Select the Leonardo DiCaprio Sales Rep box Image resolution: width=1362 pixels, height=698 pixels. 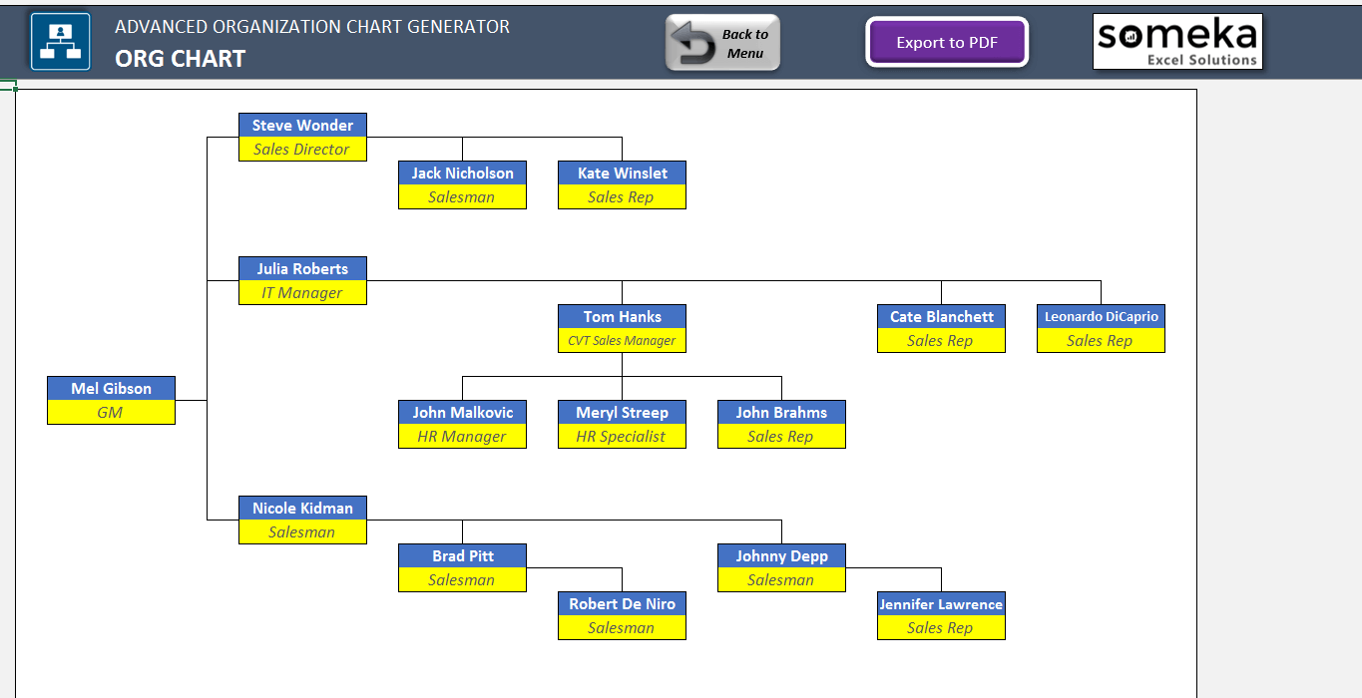point(1101,328)
